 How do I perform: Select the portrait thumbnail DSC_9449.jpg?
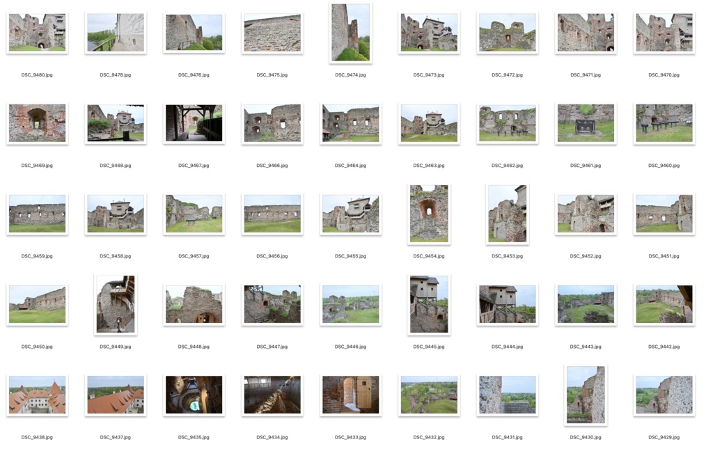(x=116, y=304)
